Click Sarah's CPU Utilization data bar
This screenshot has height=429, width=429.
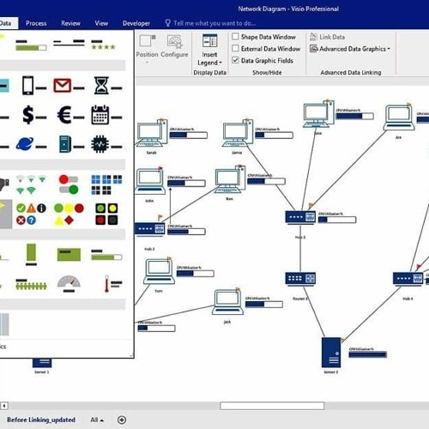(x=189, y=135)
